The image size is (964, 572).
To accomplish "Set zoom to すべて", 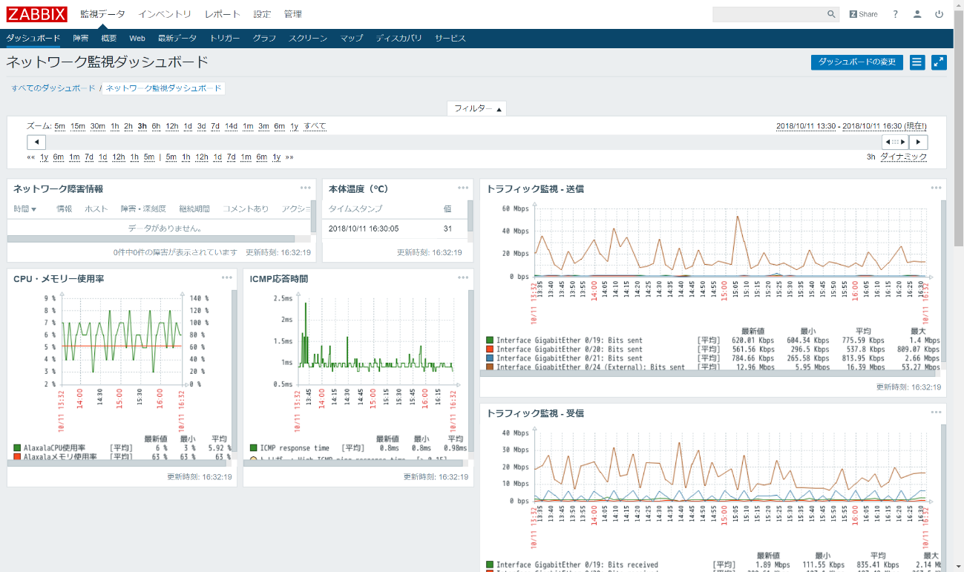I will [x=315, y=126].
